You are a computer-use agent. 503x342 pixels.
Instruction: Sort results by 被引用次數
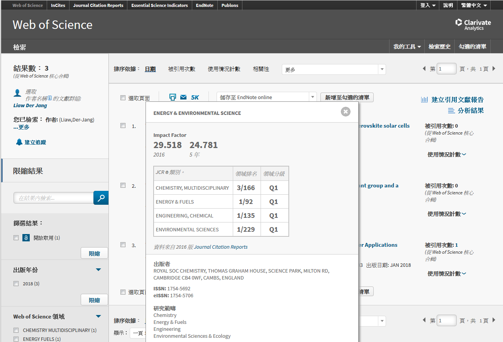click(182, 69)
